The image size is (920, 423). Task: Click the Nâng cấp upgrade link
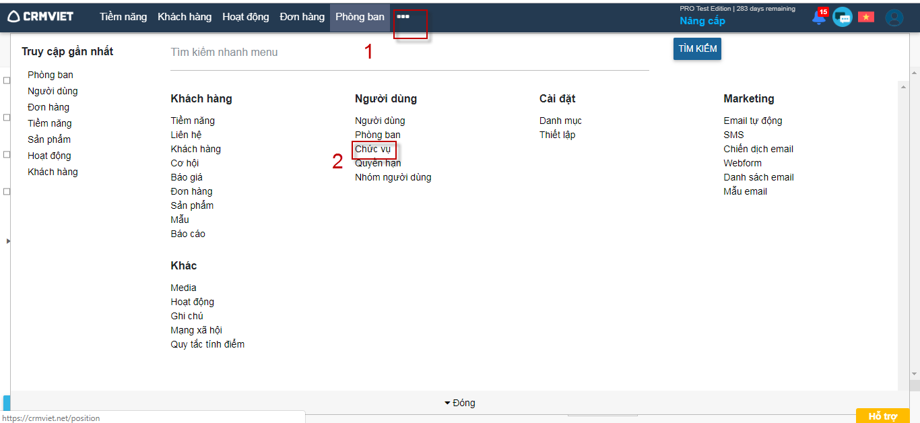tap(702, 21)
